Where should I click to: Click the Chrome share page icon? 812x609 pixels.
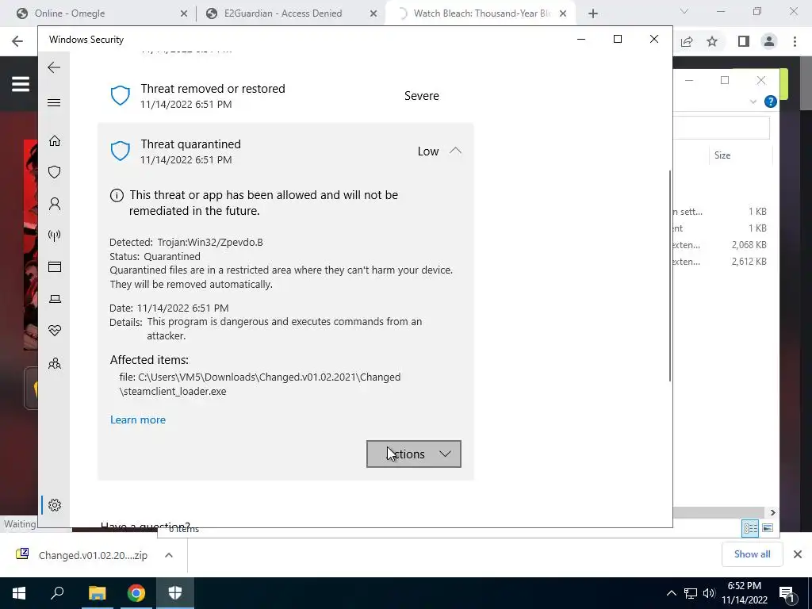[x=687, y=41]
